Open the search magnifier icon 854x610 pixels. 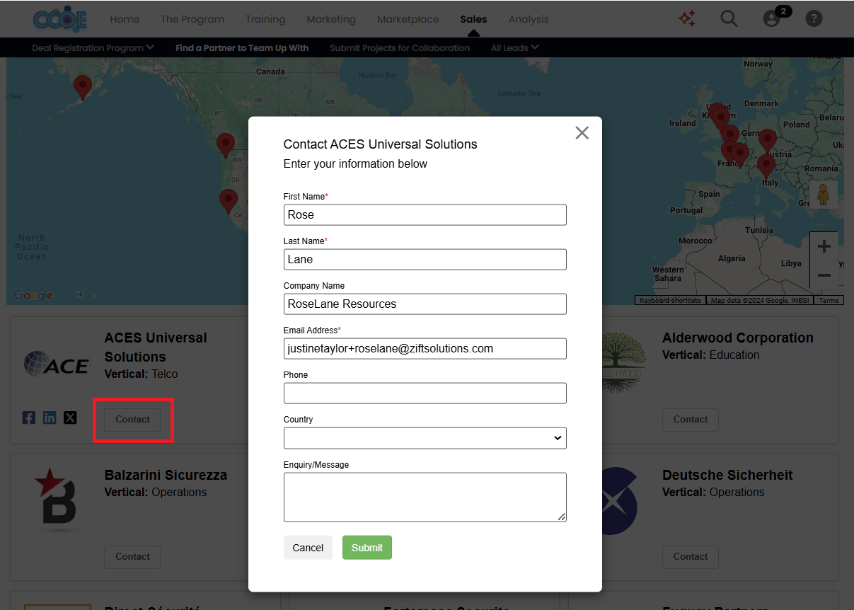tap(729, 18)
